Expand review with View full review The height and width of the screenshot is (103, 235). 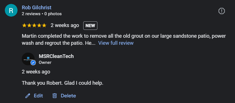click(x=116, y=43)
